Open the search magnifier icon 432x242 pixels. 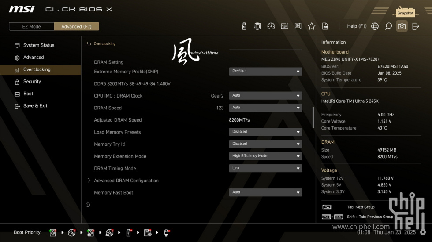click(x=388, y=26)
